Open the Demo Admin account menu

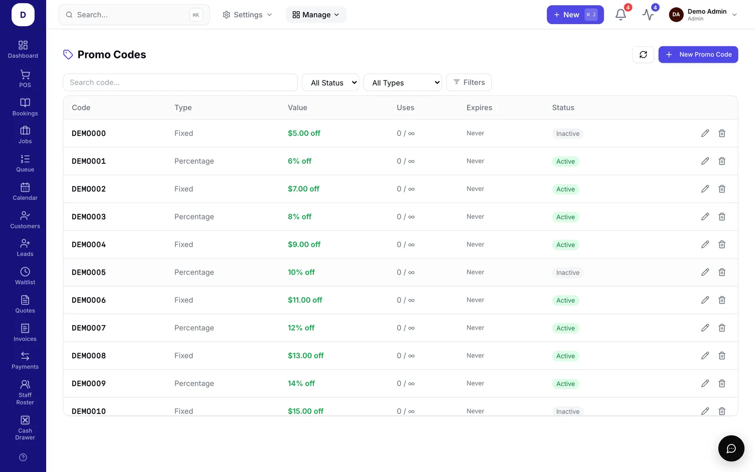pyautogui.click(x=703, y=15)
